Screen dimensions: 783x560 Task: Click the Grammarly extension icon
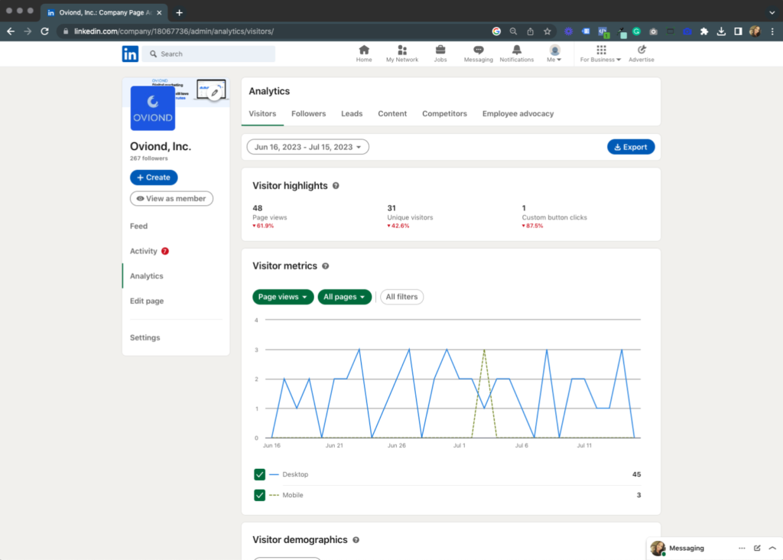tap(636, 31)
